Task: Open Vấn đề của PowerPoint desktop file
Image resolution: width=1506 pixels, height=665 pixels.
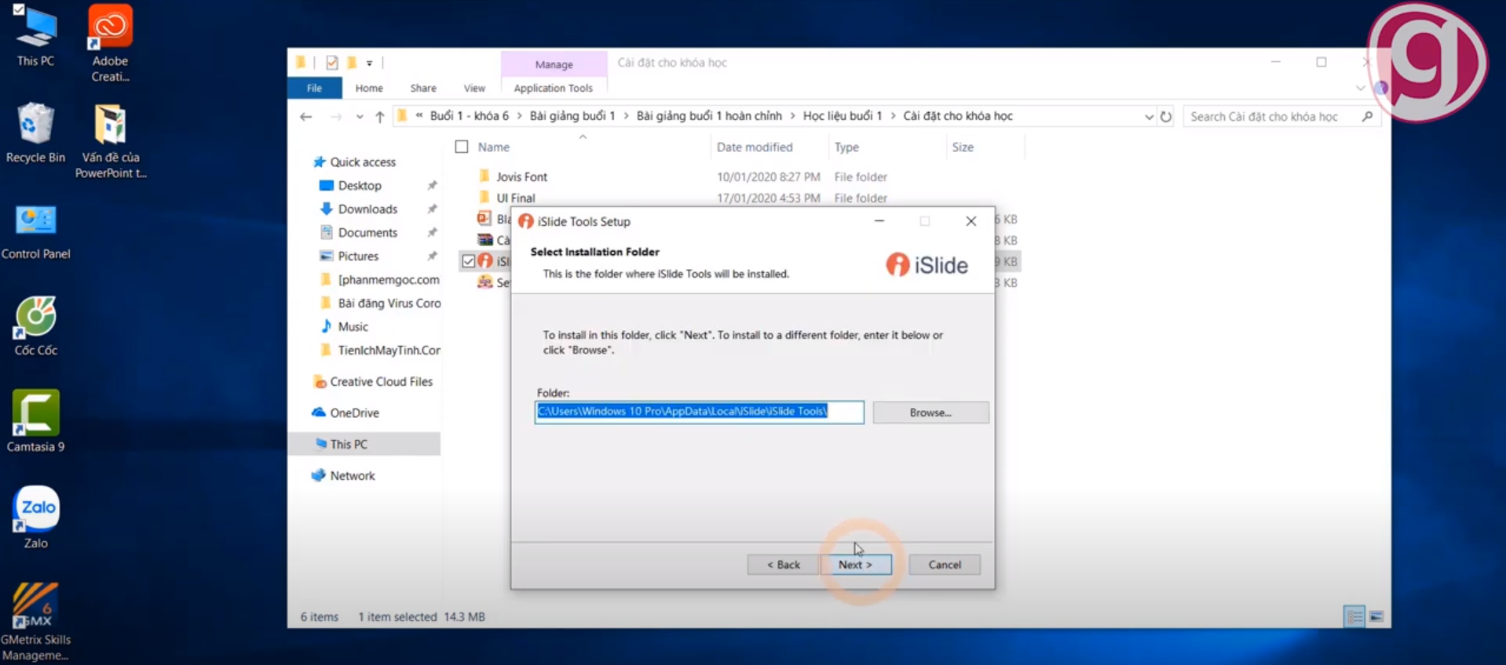Action: point(111,141)
